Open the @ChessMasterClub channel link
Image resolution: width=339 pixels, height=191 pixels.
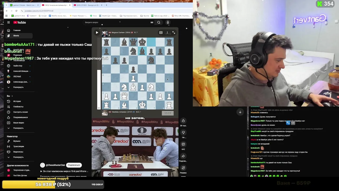click(x=55, y=165)
